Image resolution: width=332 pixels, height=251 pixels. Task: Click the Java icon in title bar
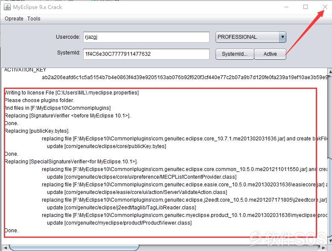click(x=7, y=7)
